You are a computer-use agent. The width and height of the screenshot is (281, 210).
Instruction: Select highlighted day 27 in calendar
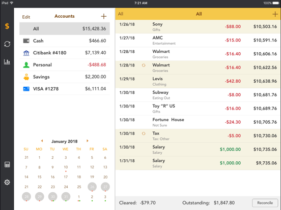pyautogui.click(x=105, y=187)
